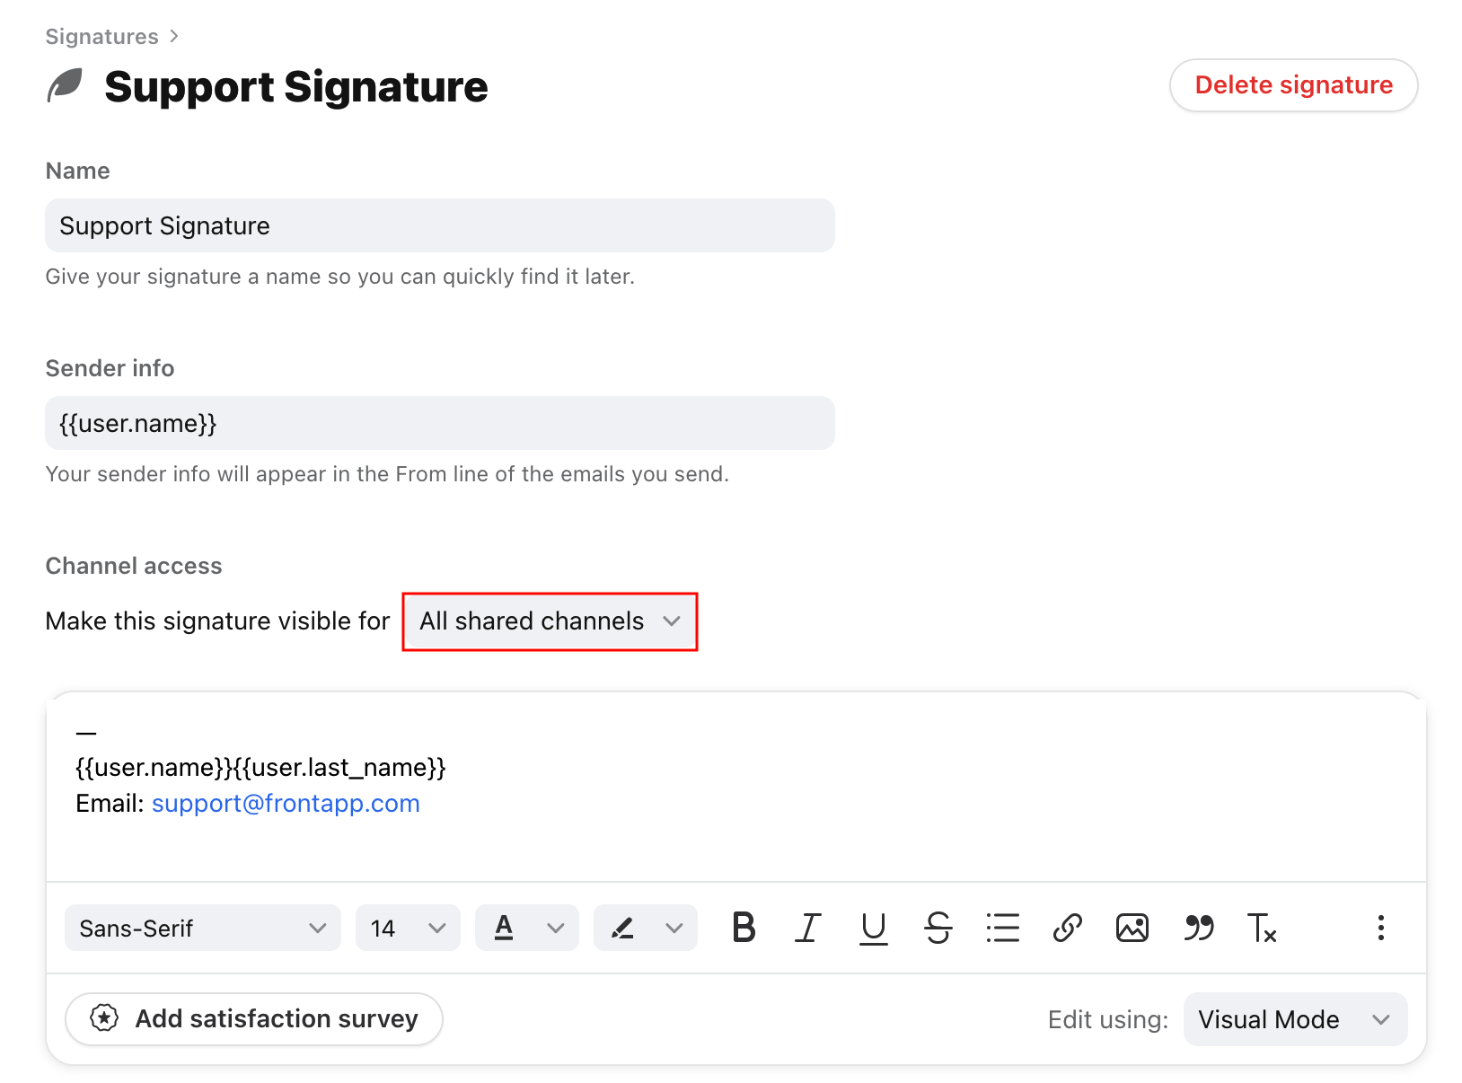Open the text color picker
The image size is (1462, 1083).
(527, 929)
